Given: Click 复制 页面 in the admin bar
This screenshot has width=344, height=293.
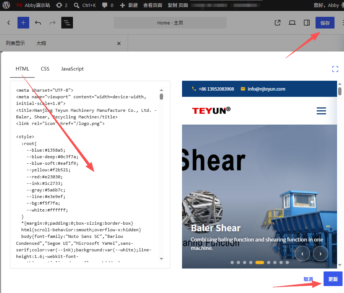Looking at the screenshot, I should [x=178, y=5].
